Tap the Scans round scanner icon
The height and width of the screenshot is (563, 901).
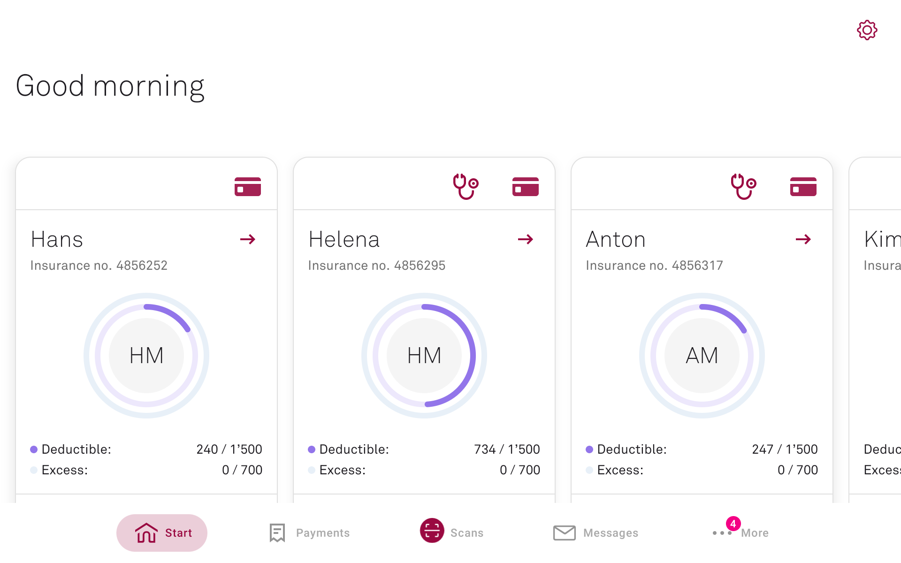[432, 531]
